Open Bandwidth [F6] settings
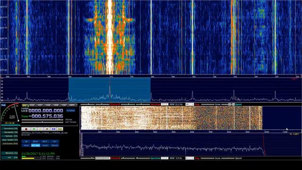 tap(9, 132)
